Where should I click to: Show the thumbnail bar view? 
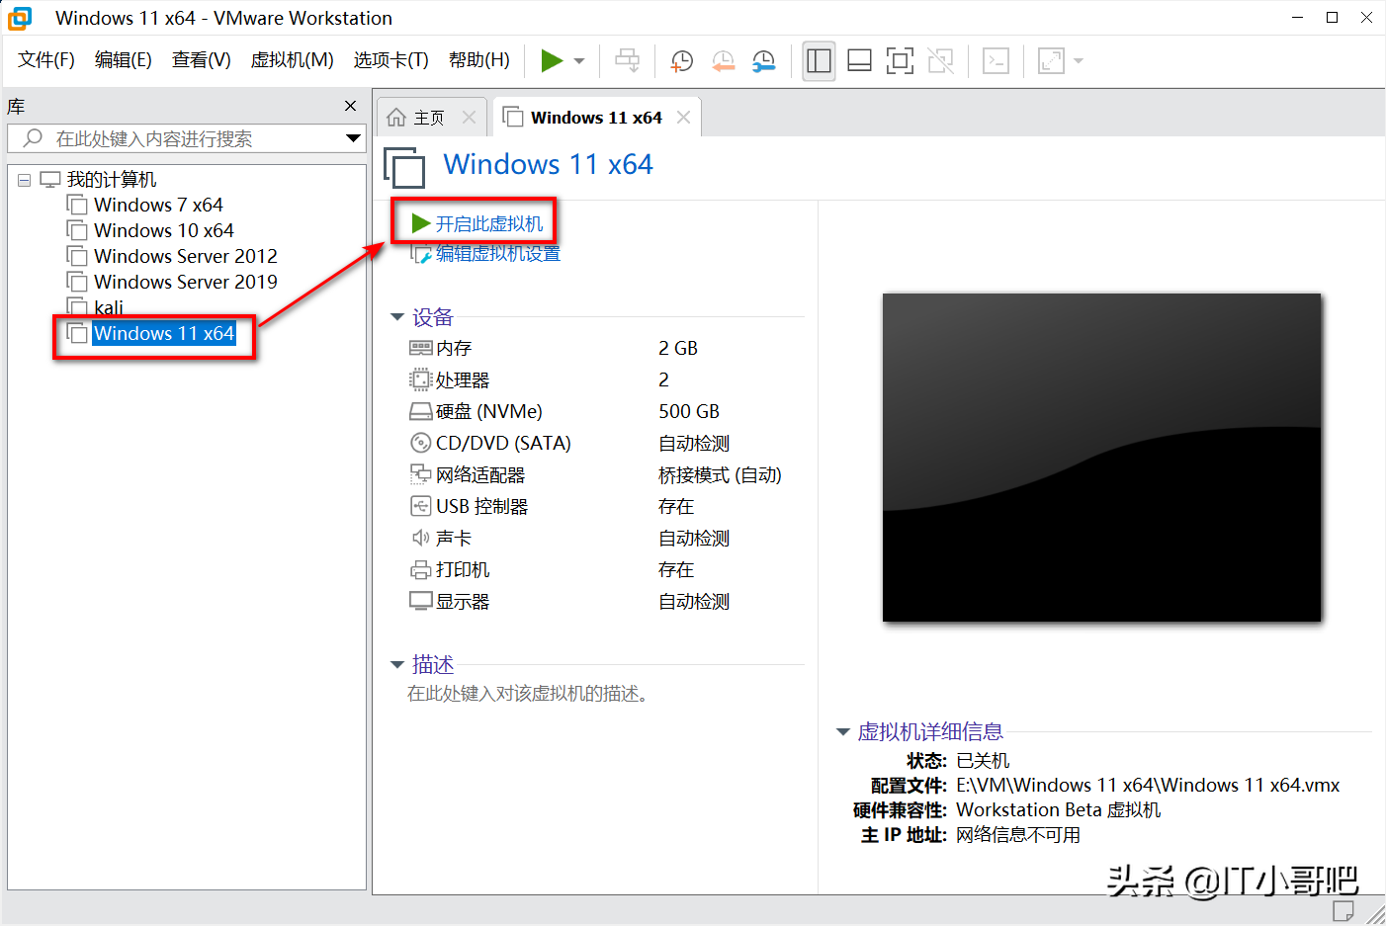click(x=859, y=60)
